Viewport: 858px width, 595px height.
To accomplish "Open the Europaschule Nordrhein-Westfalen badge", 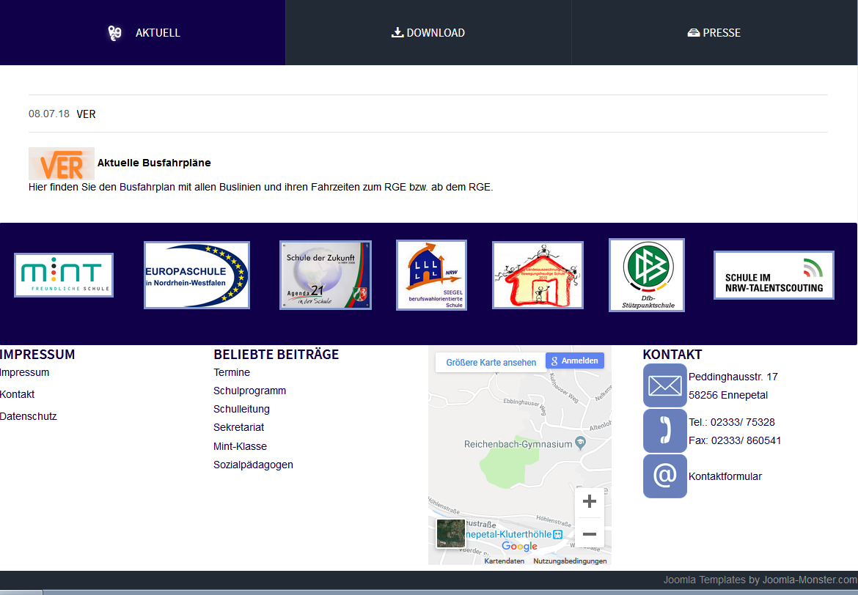I will (x=197, y=275).
